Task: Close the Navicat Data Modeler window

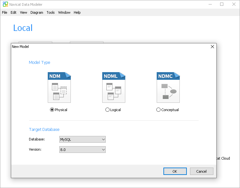Action: 234,4
